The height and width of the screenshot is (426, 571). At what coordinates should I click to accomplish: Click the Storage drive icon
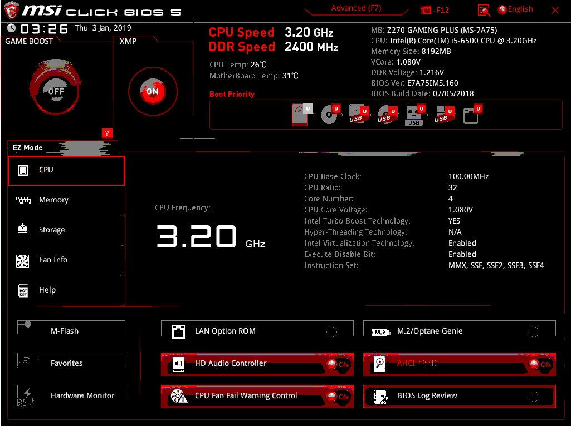coord(23,230)
